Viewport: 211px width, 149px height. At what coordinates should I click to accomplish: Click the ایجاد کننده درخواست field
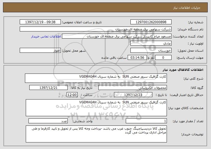pyautogui.click(x=117, y=36)
